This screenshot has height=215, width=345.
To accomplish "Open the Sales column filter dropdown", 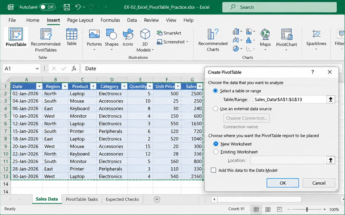I will pyautogui.click(x=200, y=86).
